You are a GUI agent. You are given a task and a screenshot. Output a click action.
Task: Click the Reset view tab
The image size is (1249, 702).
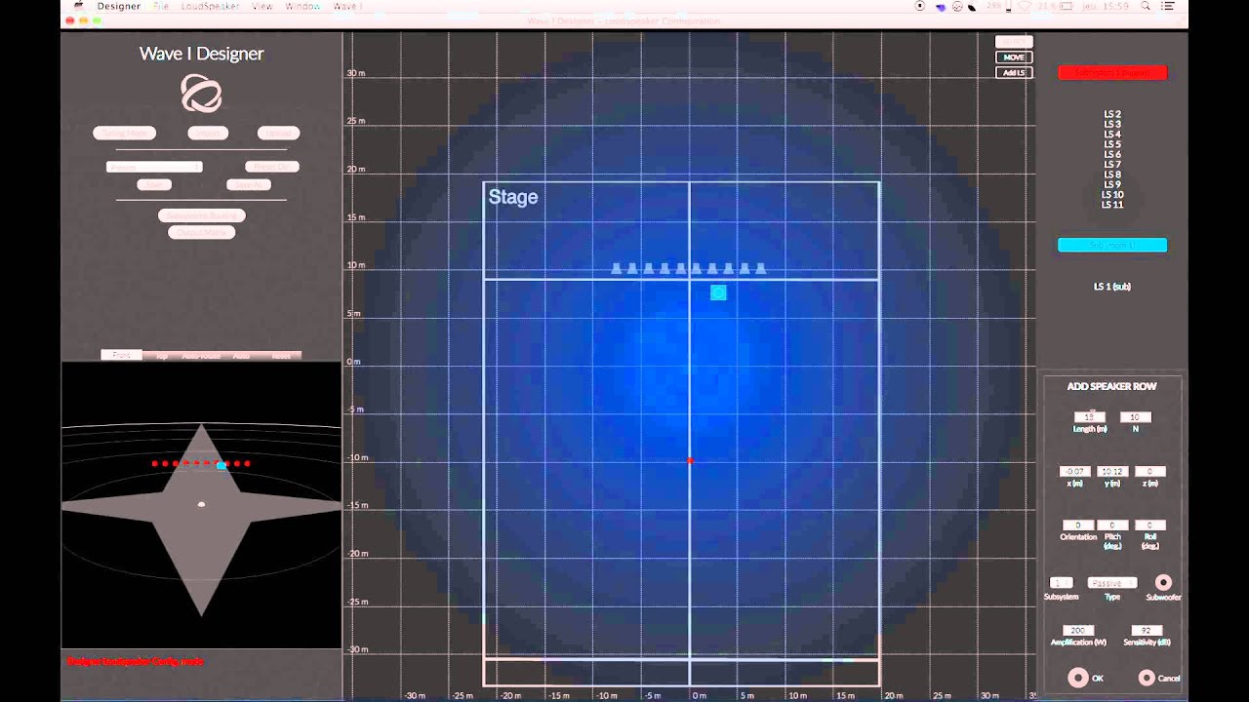(x=281, y=356)
